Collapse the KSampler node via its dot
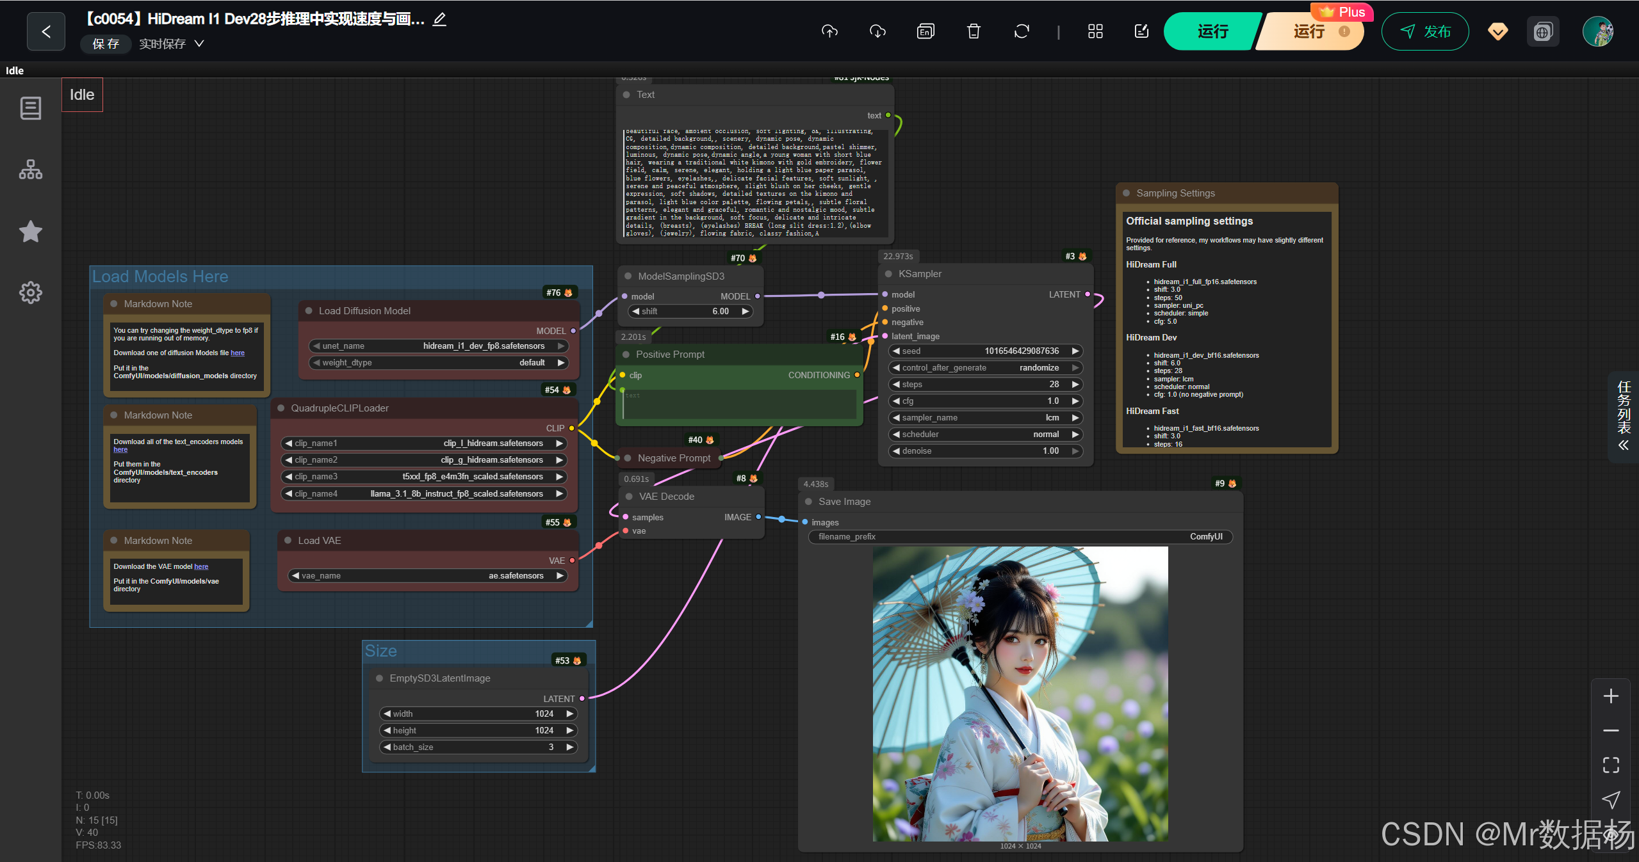The width and height of the screenshot is (1639, 862). coord(888,274)
